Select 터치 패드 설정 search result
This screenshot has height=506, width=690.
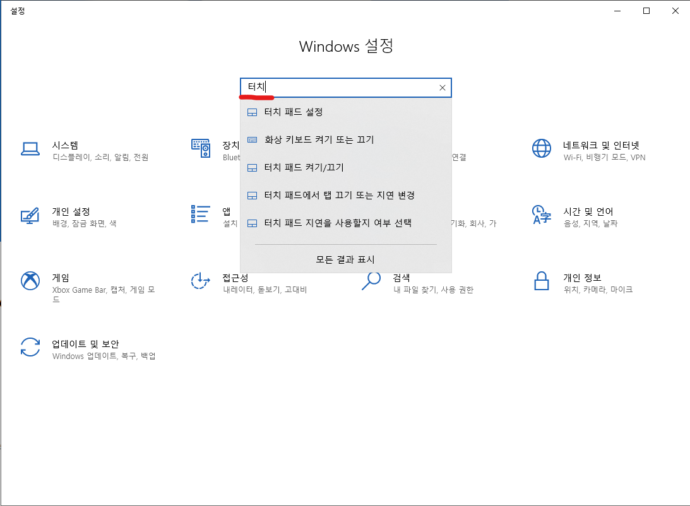pos(346,112)
